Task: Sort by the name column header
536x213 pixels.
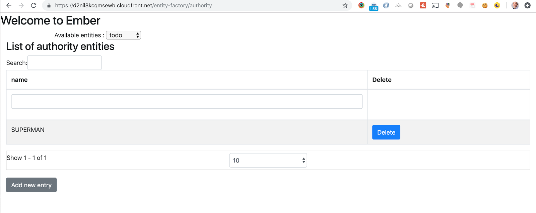Action: pos(19,80)
